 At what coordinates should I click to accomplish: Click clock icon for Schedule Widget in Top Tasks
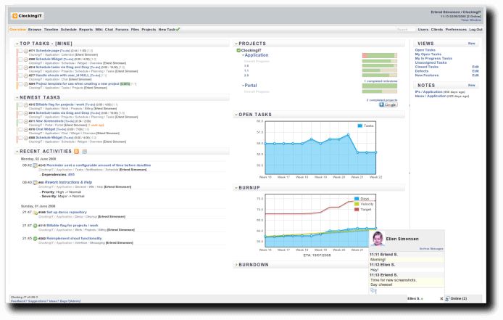tap(25, 60)
